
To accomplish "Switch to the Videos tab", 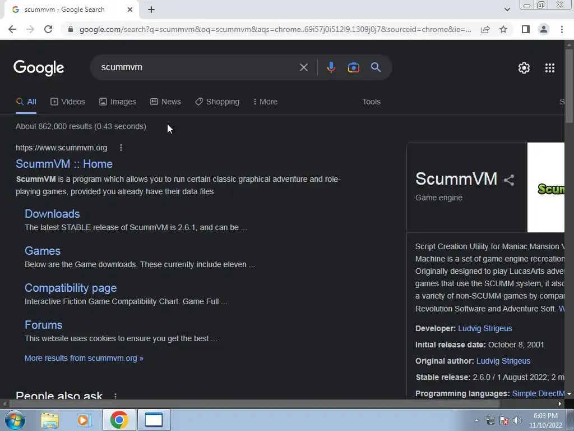I will point(68,102).
